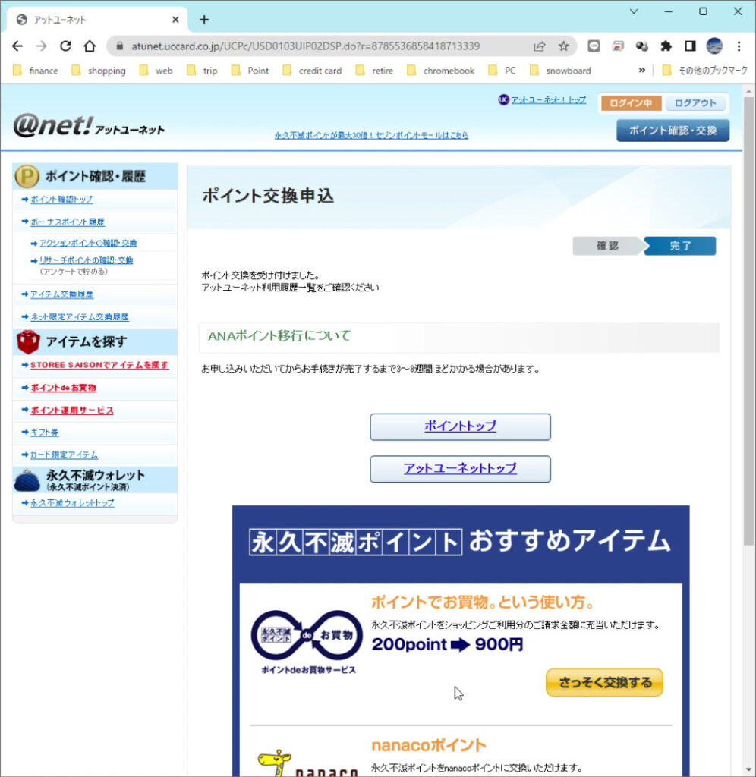The height and width of the screenshot is (777, 756).
Task: Click the ポイントトップ button
Action: [460, 426]
